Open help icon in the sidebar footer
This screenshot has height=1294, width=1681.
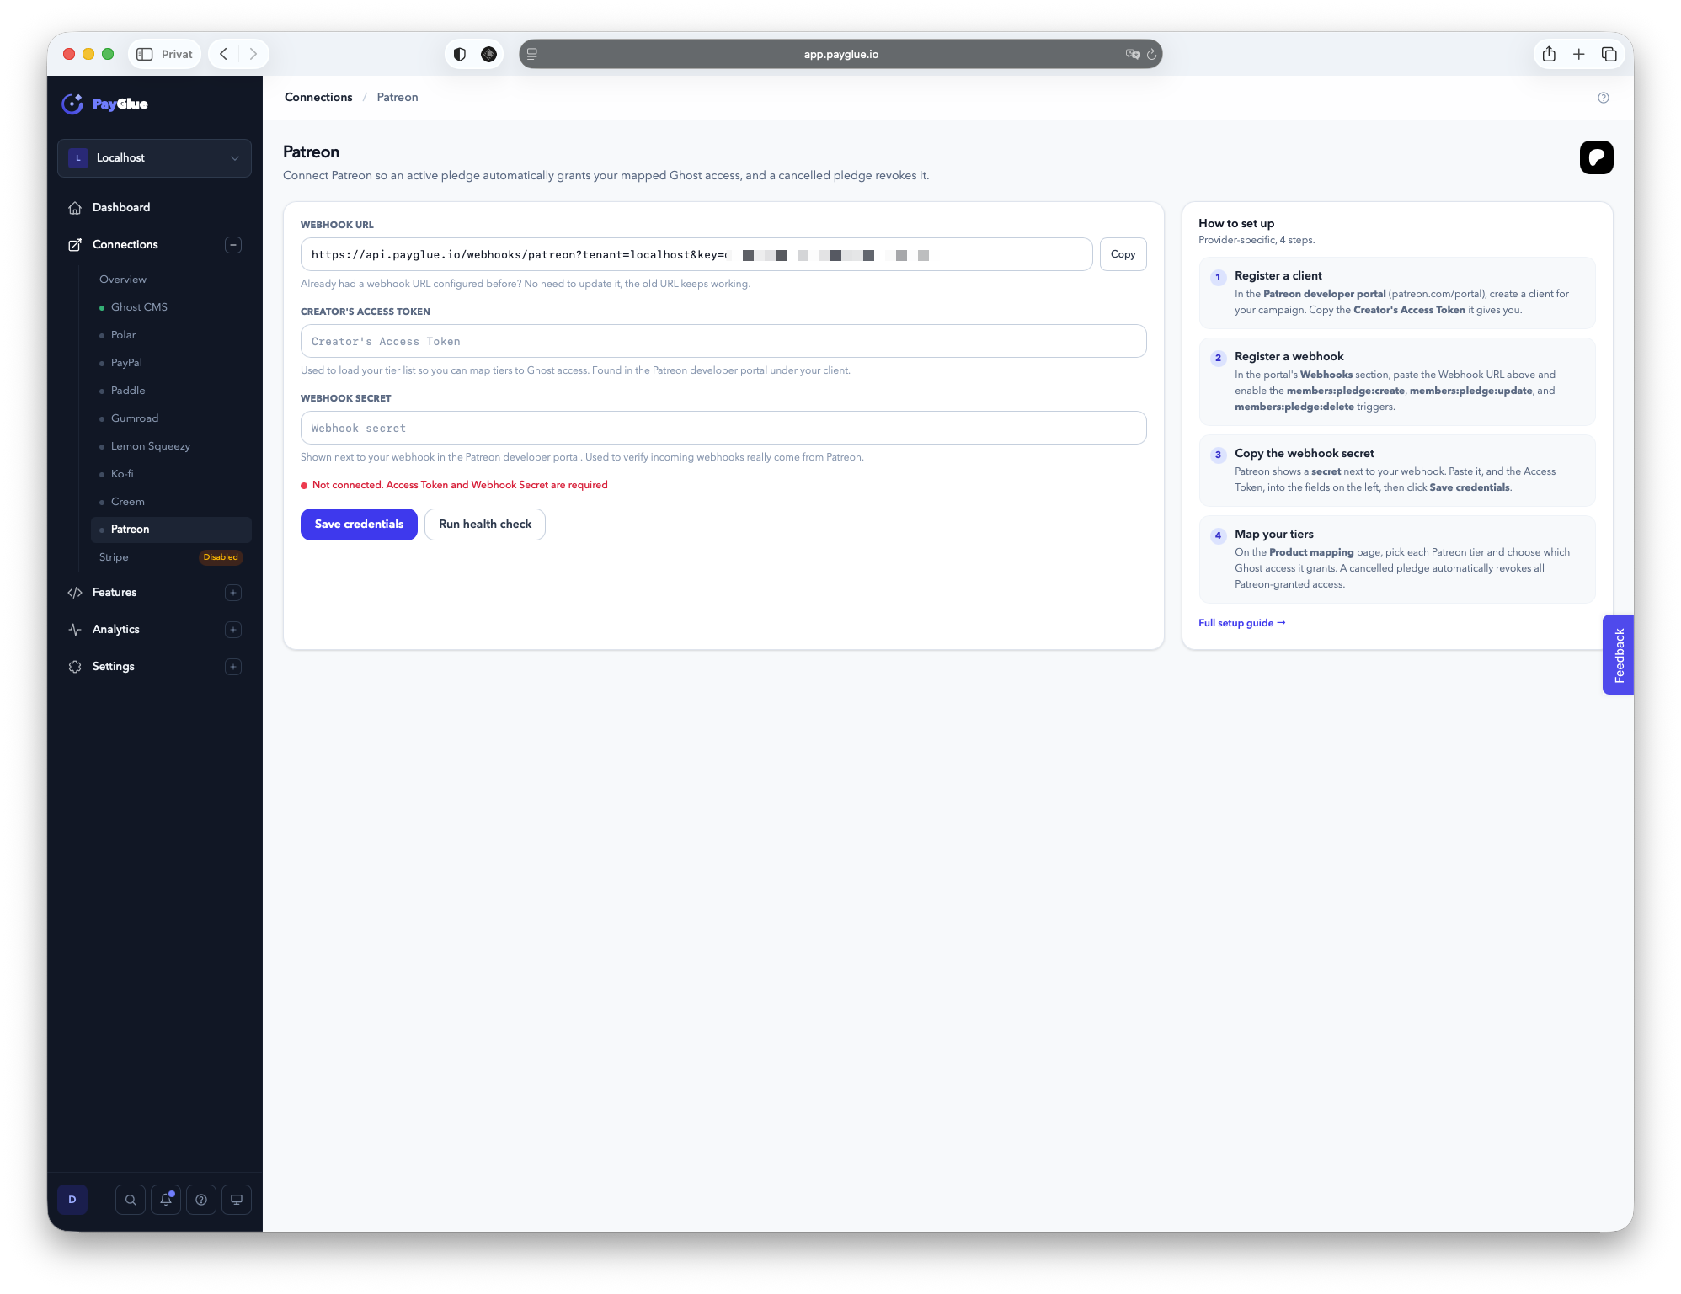[x=201, y=1200]
